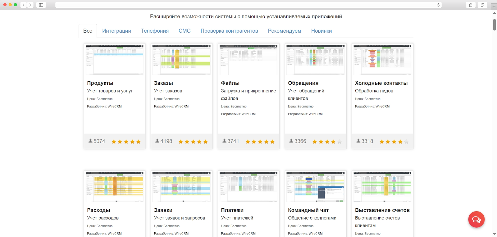Open the browser share icon
Image resolution: width=497 pixels, height=237 pixels.
(471, 5)
